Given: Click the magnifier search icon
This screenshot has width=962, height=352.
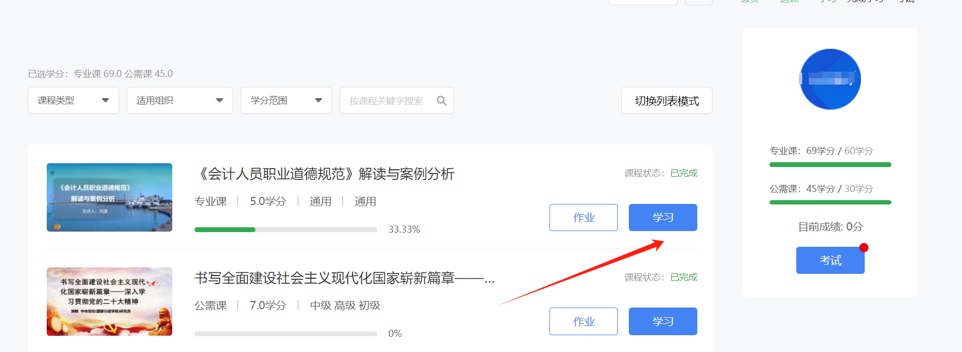Looking at the screenshot, I should [x=441, y=100].
